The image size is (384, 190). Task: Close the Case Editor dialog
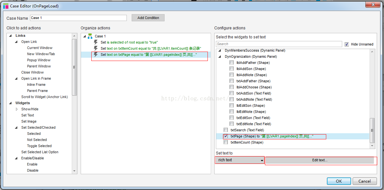(x=373, y=4)
